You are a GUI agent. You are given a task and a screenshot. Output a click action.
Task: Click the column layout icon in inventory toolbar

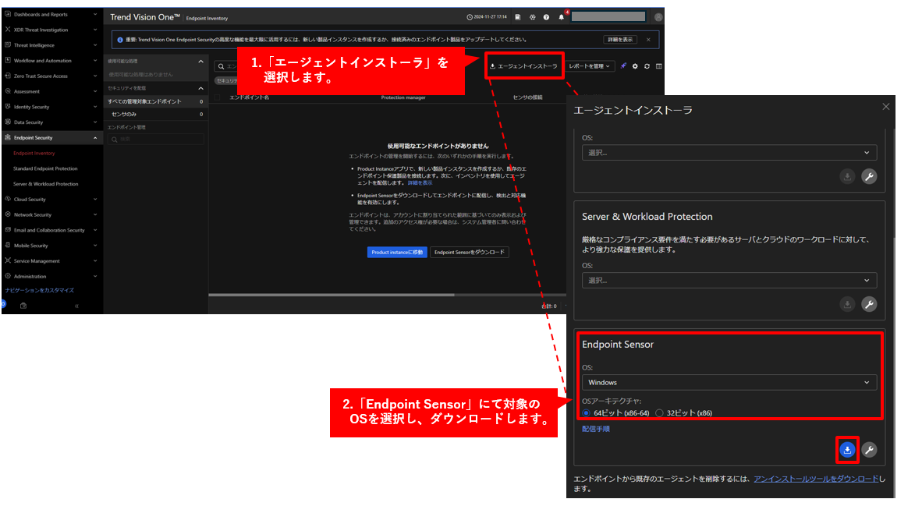[659, 66]
